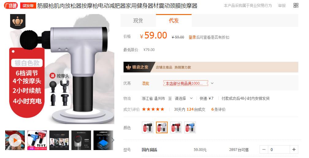Viewport: 309px width, 158px height.
Task: Play the product video thumbnail
Action: 15,140
